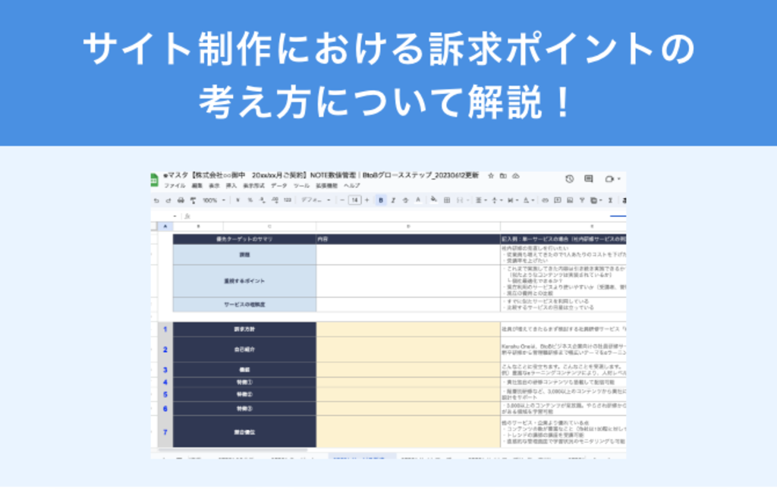The width and height of the screenshot is (777, 496).
Task: Apply currency yen format
Action: pyautogui.click(x=238, y=201)
